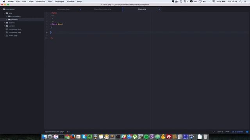250x140 pixels.
Task: Open the Help menu
Action: tap(79, 2)
